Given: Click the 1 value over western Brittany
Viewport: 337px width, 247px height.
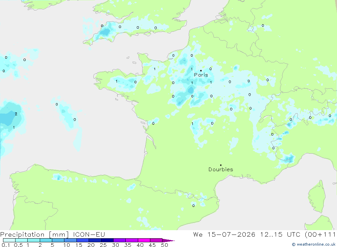Looking at the screenshot, I should click(117, 81).
